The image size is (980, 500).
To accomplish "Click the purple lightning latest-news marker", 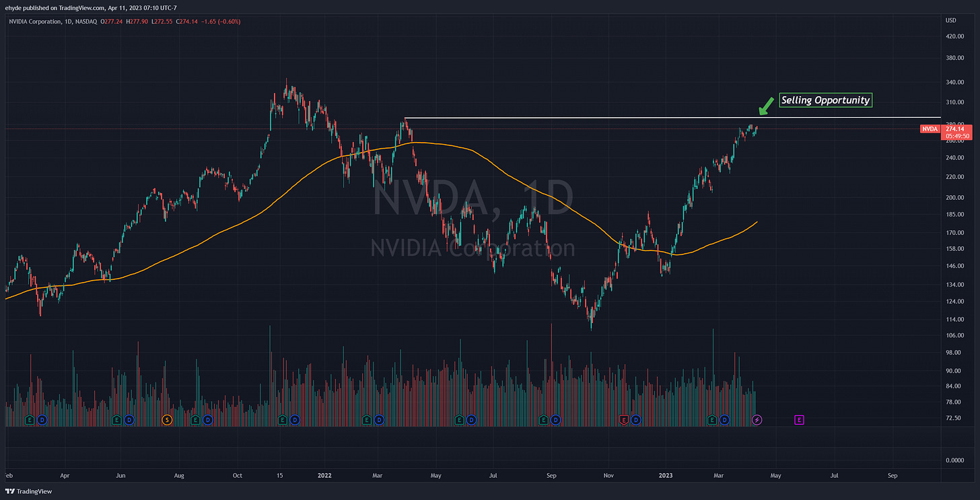I will (x=757, y=419).
